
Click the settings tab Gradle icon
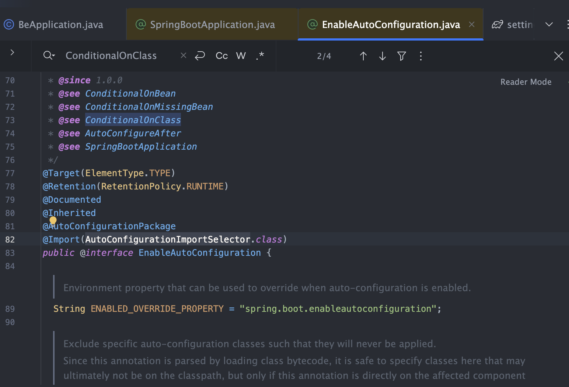[497, 25]
